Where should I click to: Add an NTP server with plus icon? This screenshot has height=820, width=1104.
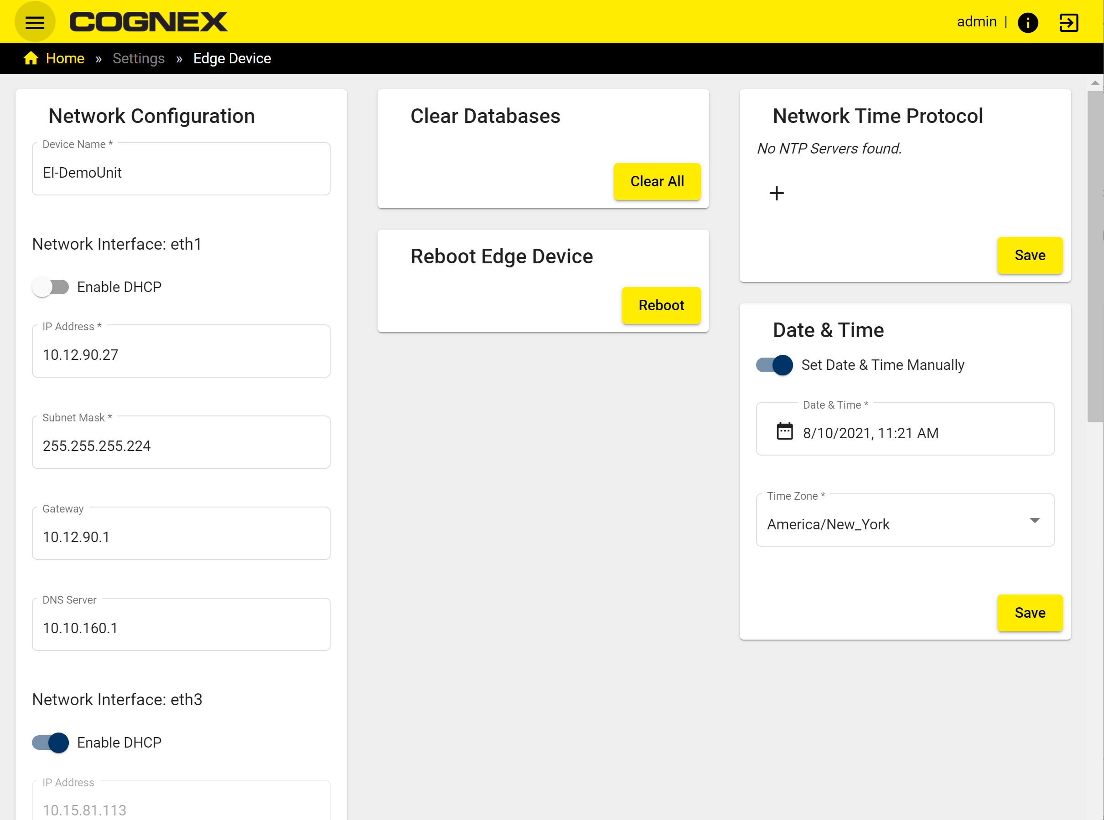pyautogui.click(x=776, y=193)
